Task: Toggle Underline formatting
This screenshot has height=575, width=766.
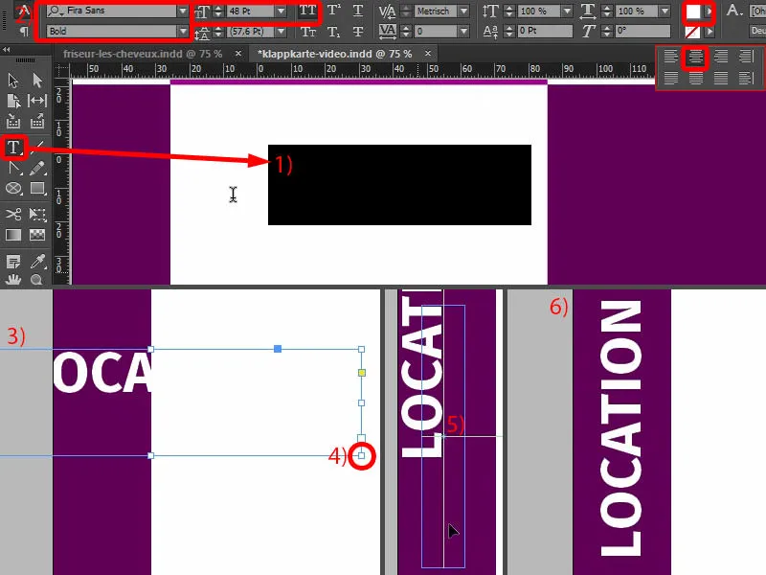Action: (x=358, y=11)
